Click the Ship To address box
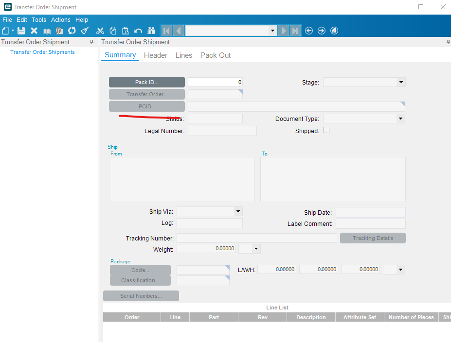Viewport: 451px width, 342px height. (333, 179)
